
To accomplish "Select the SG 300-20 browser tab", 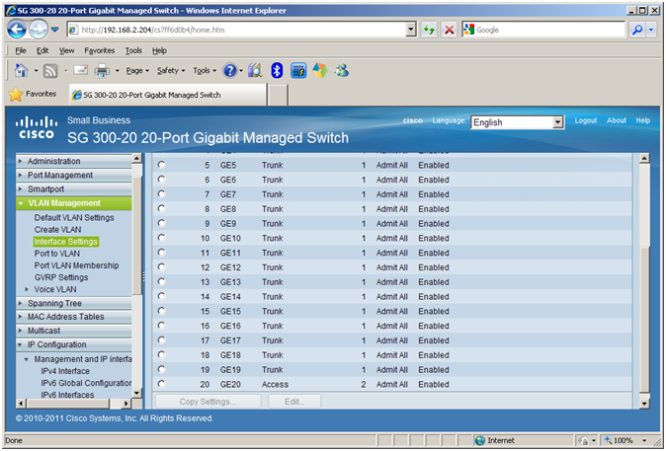I will pyautogui.click(x=168, y=95).
